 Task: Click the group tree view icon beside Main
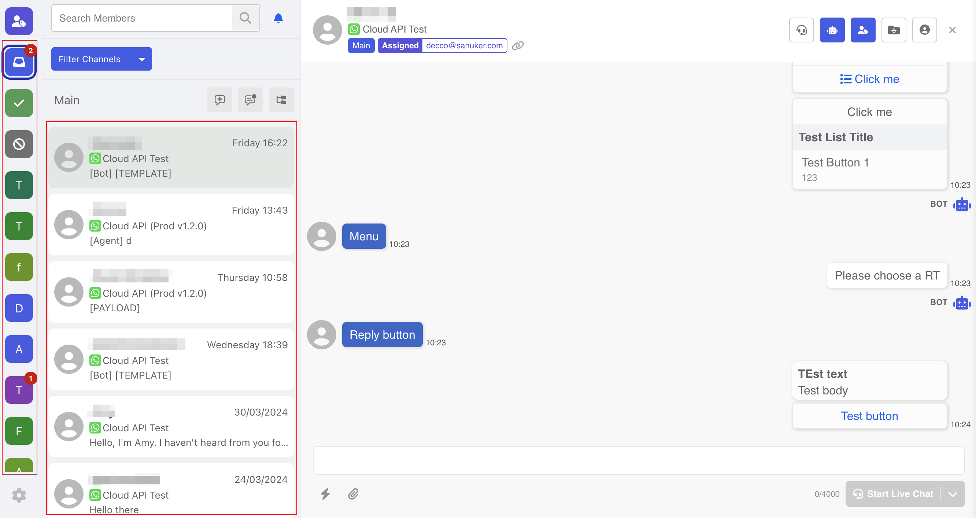(281, 100)
